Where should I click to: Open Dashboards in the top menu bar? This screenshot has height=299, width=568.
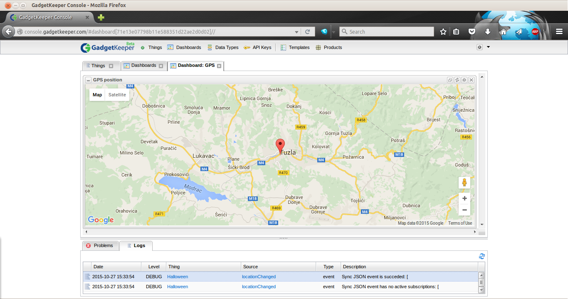(184, 47)
